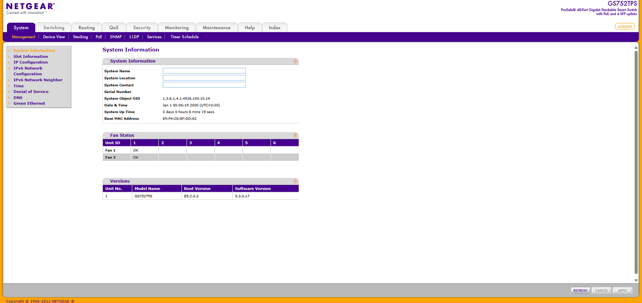The image size is (642, 303).
Task: Click the software version 5.3.0.17 cell
Action: (266, 196)
